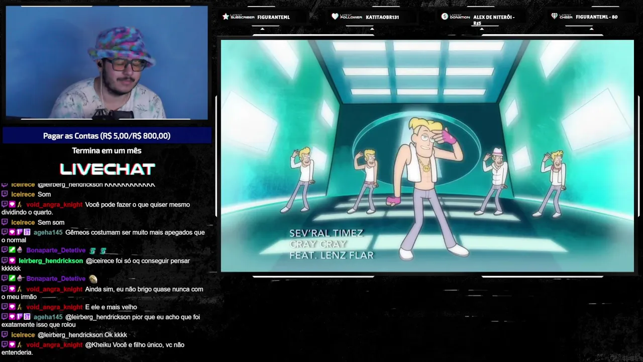This screenshot has width=643, height=362.
Task: Click the heart icon beside Latest Follower
Action: [335, 17]
